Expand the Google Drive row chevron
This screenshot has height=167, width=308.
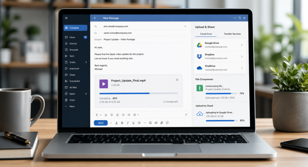point(242,45)
